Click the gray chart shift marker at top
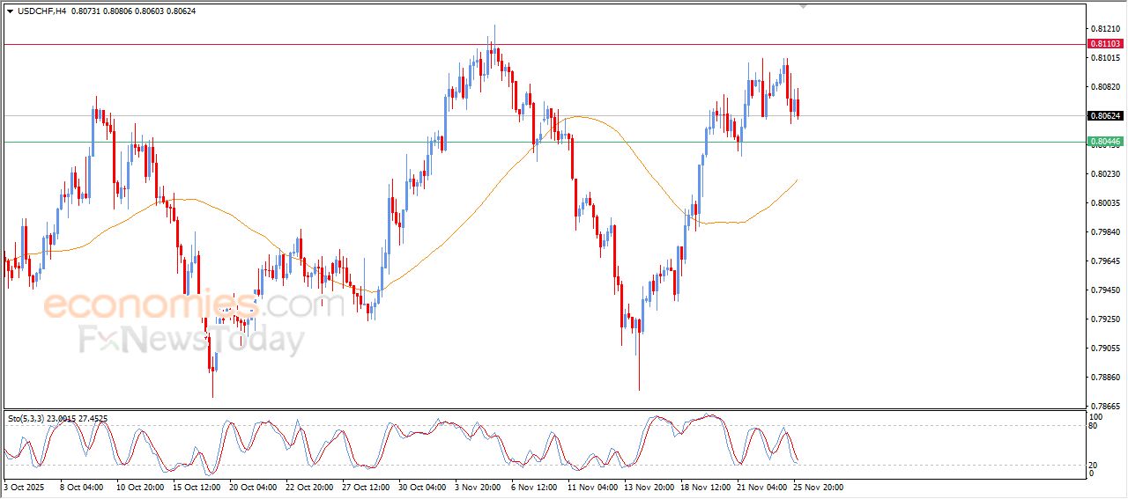This screenshot has width=1128, height=499. 803,6
